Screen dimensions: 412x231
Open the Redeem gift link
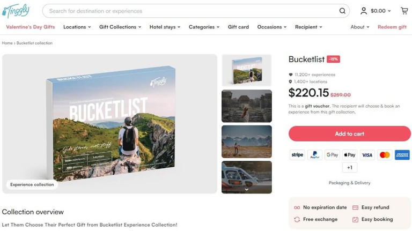tap(392, 27)
